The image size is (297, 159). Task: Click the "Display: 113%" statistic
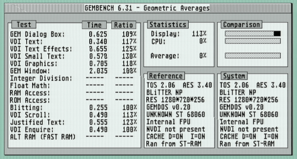179,34
